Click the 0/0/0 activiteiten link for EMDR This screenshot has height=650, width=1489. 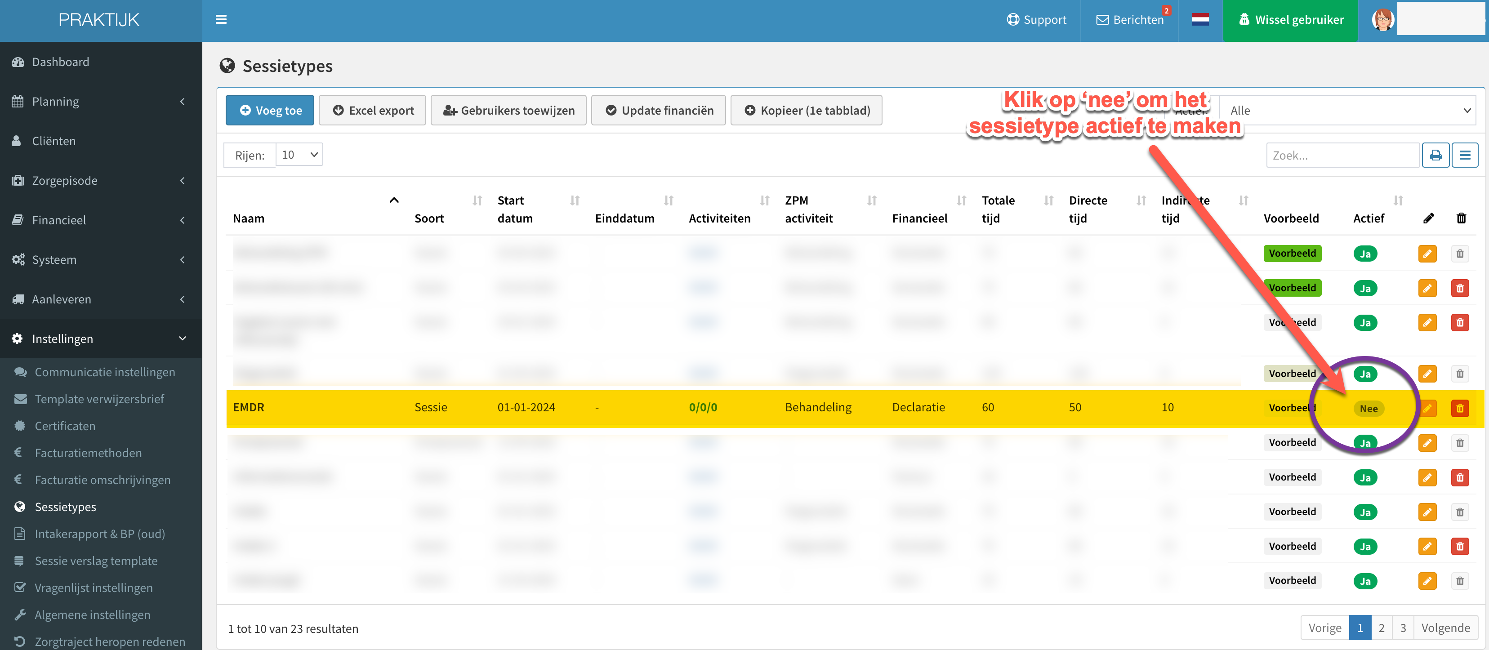[x=702, y=407]
